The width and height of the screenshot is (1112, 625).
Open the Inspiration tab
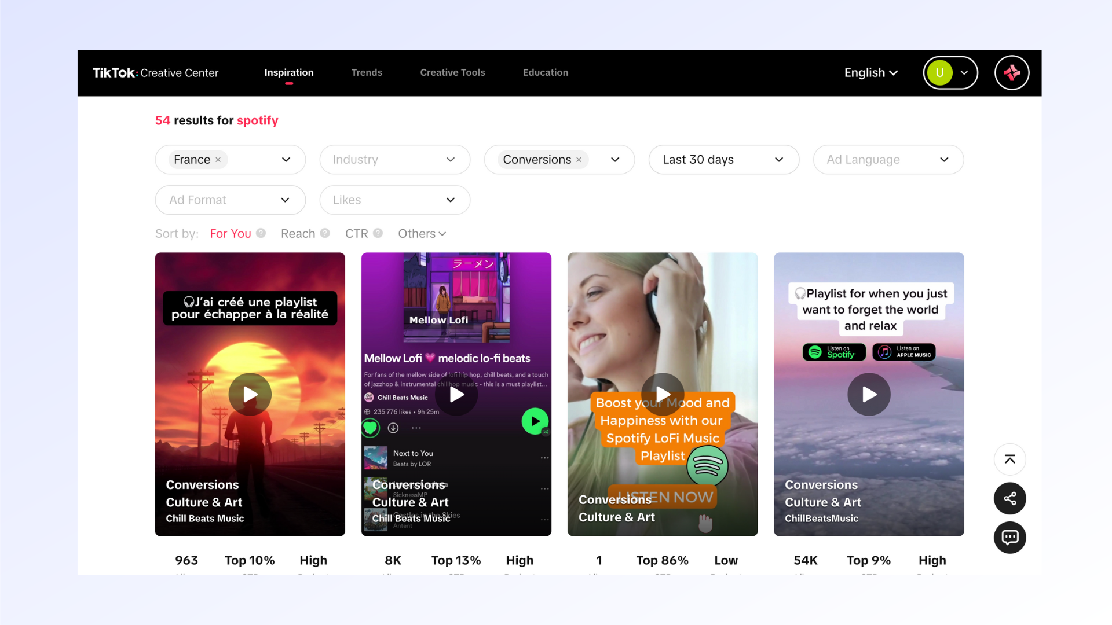(288, 72)
